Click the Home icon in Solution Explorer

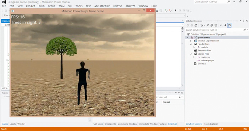click(x=196, y=25)
